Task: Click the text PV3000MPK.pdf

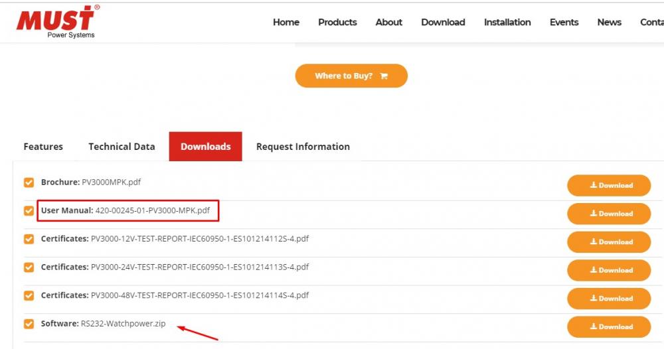Action: coord(112,182)
